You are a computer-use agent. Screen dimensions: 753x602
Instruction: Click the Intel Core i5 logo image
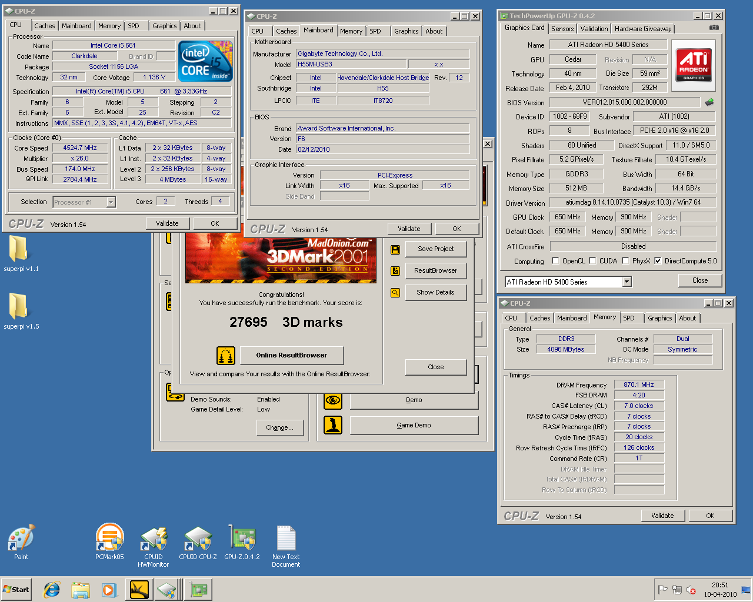pyautogui.click(x=205, y=61)
